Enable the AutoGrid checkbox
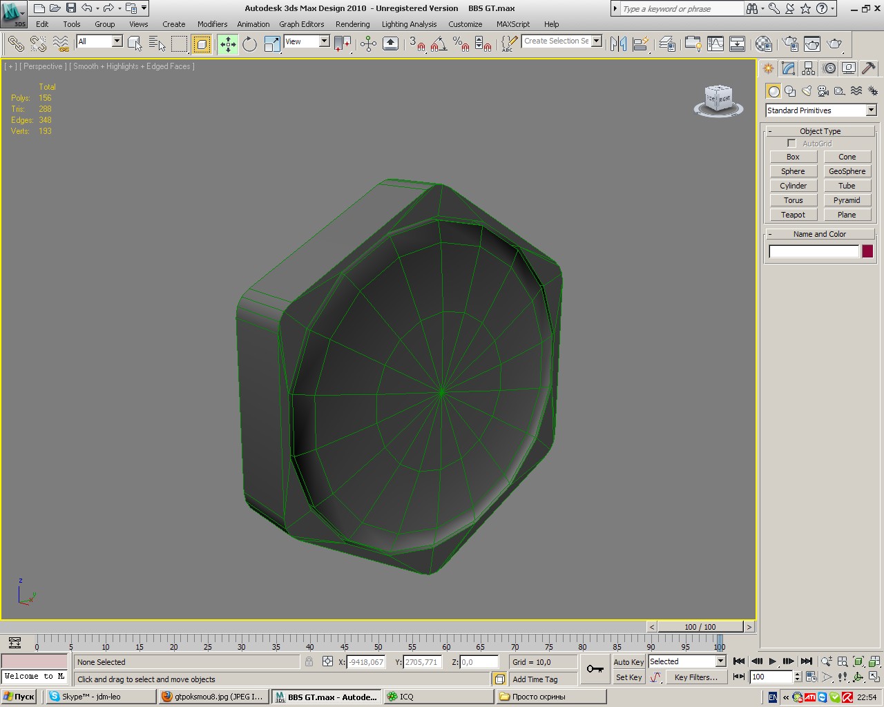 tap(791, 144)
